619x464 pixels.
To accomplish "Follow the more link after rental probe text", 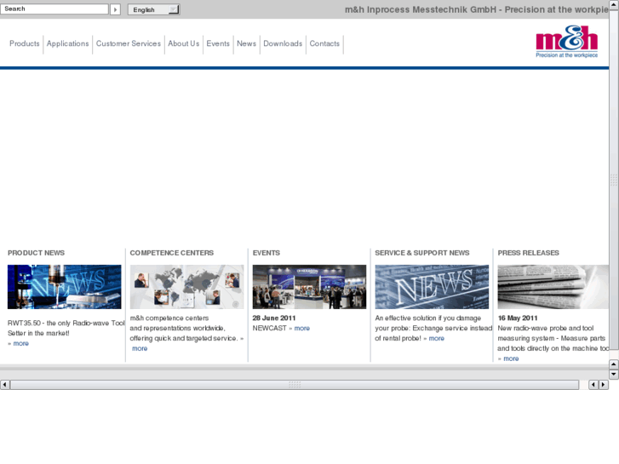I will tap(437, 339).
